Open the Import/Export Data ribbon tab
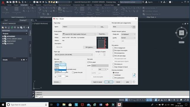Screen dimensions: 190x107 coord(50,5)
